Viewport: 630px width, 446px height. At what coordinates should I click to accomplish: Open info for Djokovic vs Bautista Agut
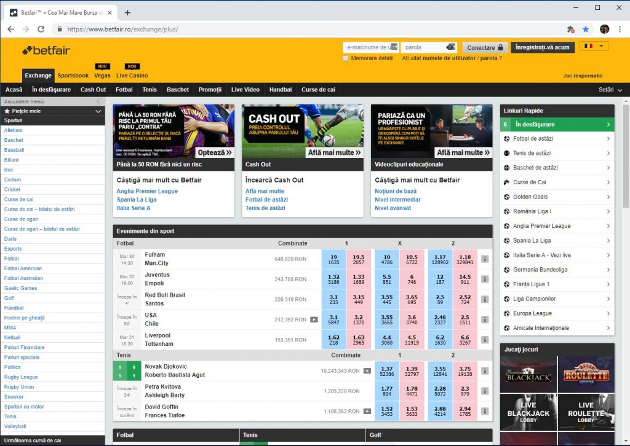[485, 371]
